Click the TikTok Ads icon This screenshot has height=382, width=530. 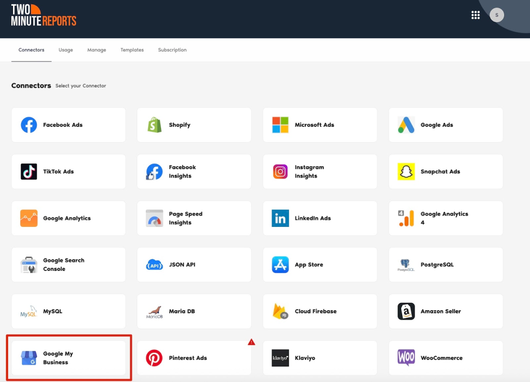pyautogui.click(x=29, y=172)
